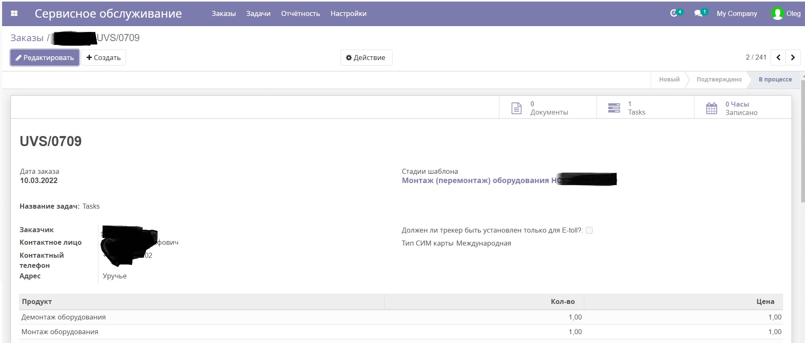Go to the previous record arrow
This screenshot has width=805, height=343.
tap(778, 58)
